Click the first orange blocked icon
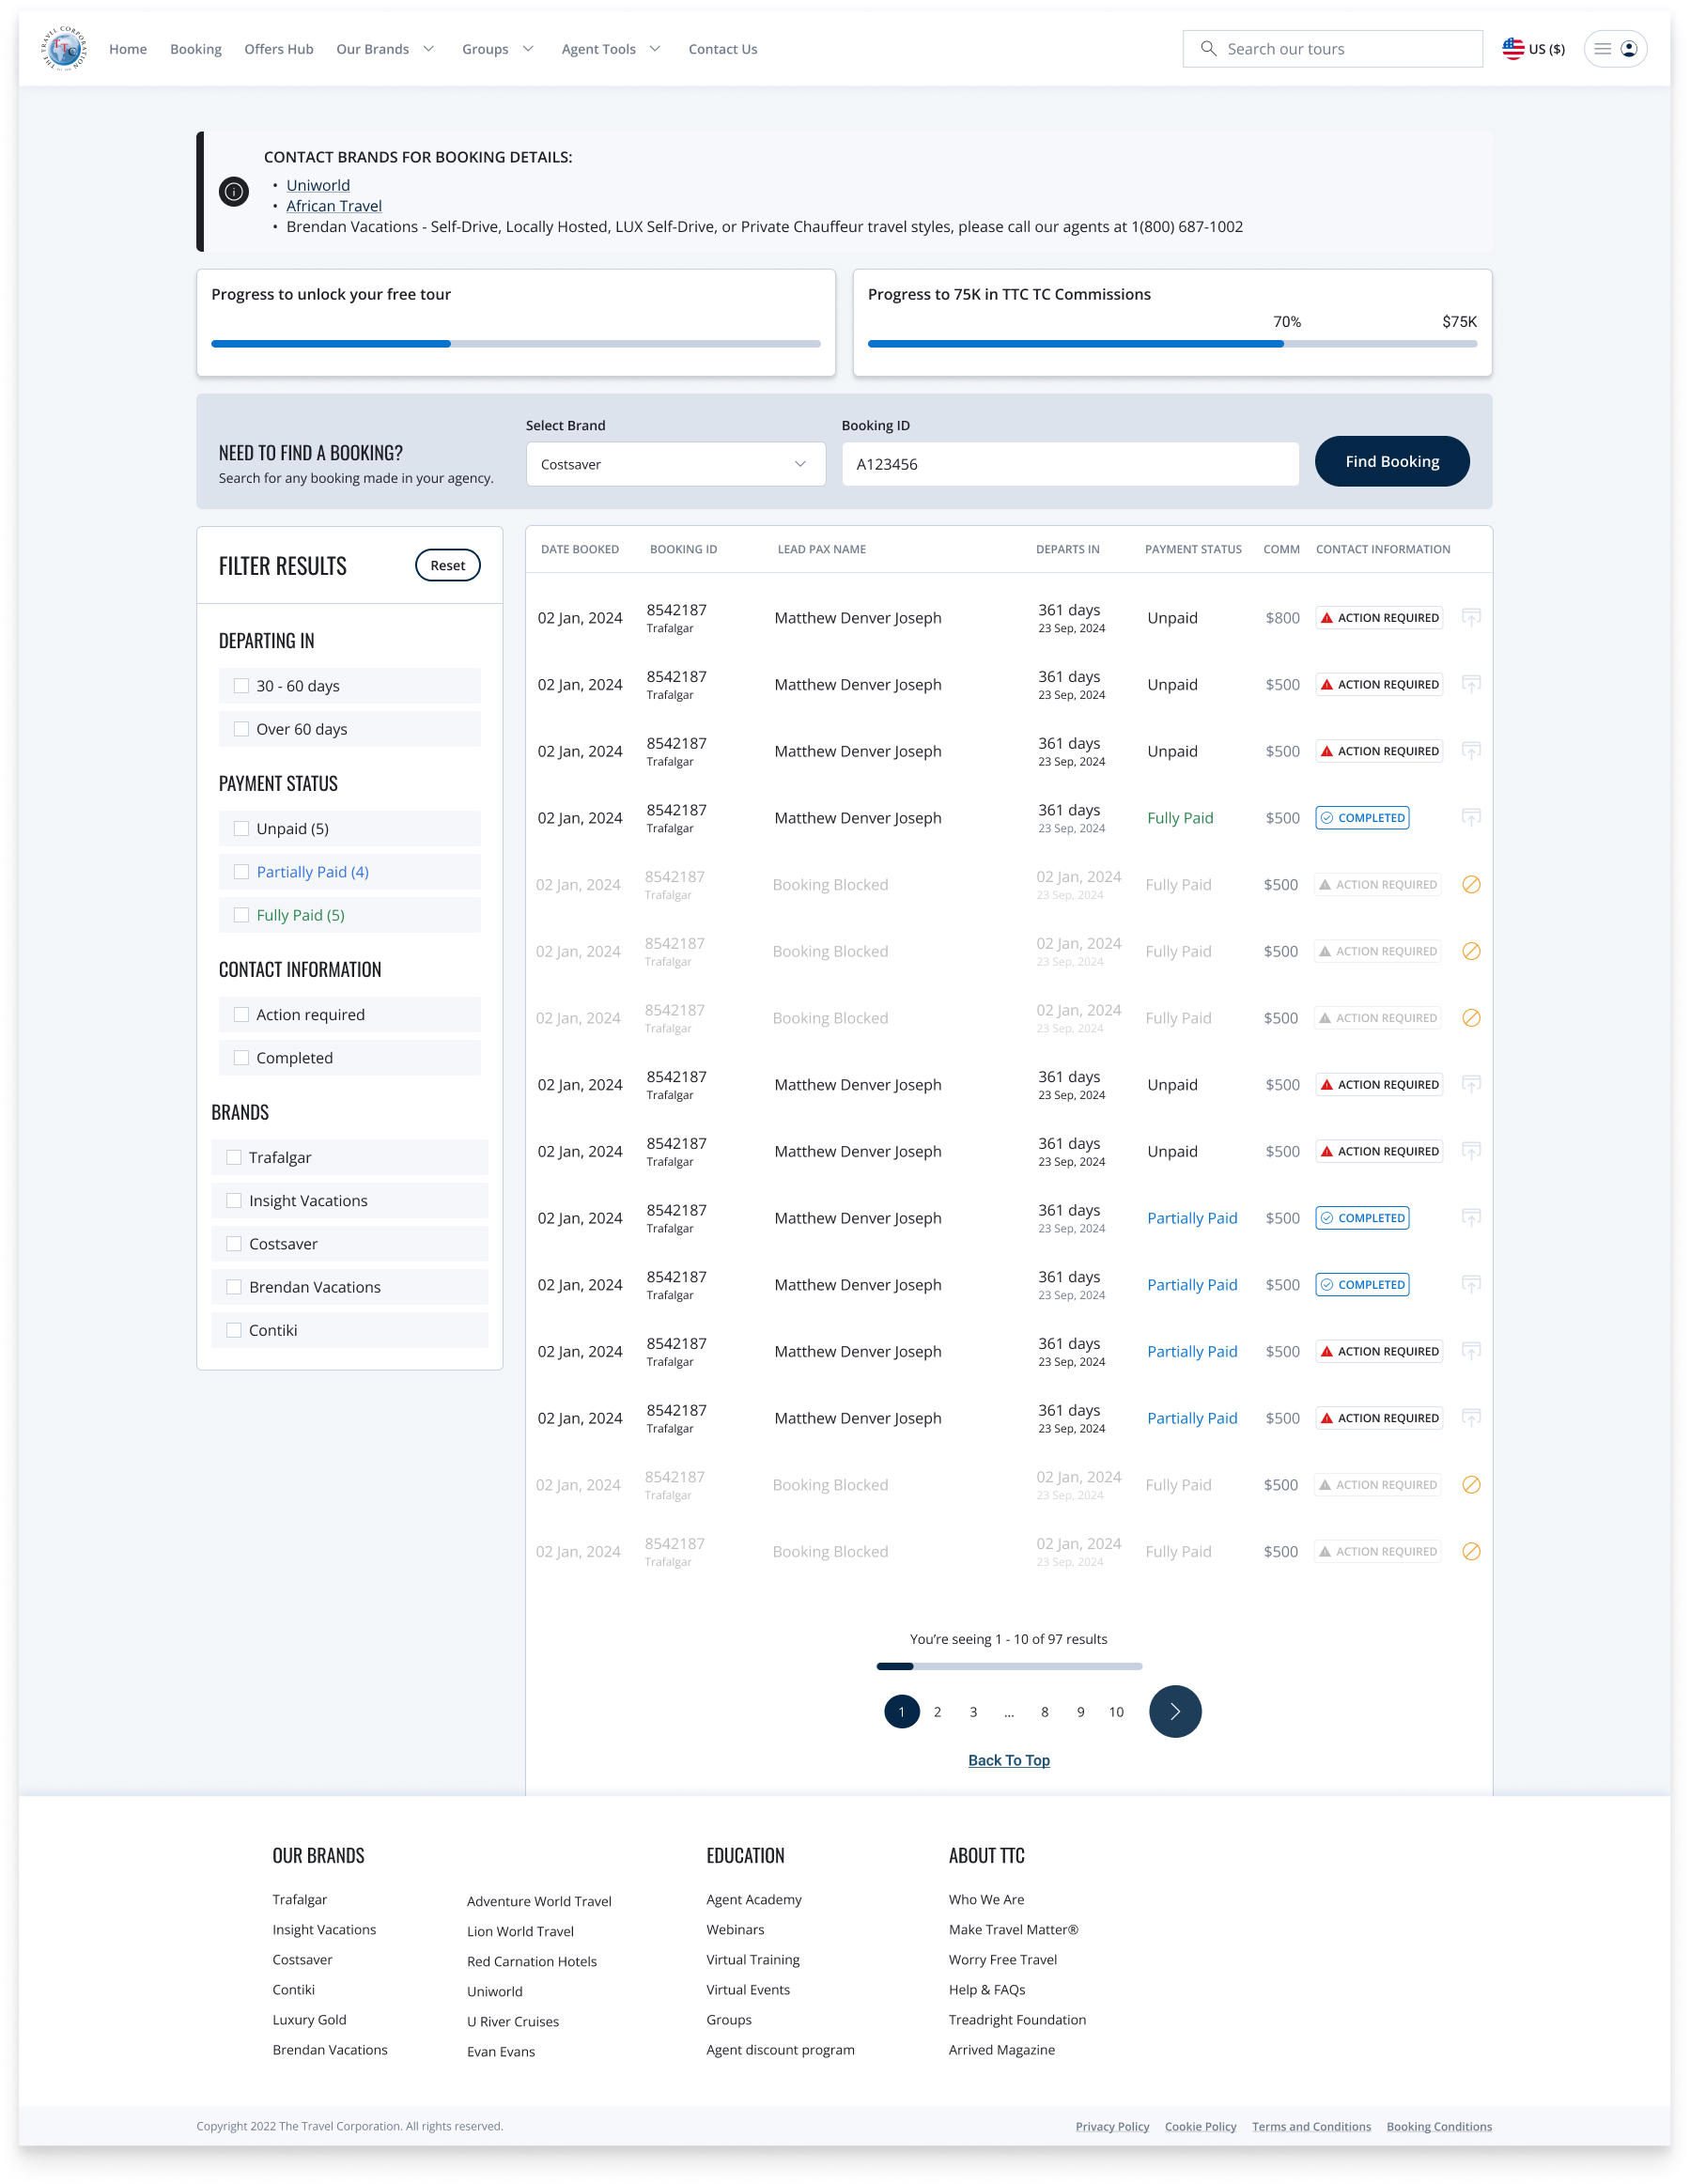Screen dimensions: 1690x2184 coord(1470,884)
